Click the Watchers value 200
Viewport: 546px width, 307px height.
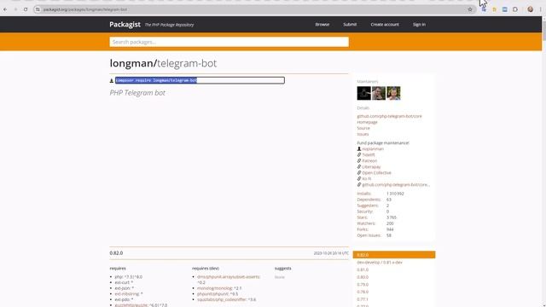[390, 223]
